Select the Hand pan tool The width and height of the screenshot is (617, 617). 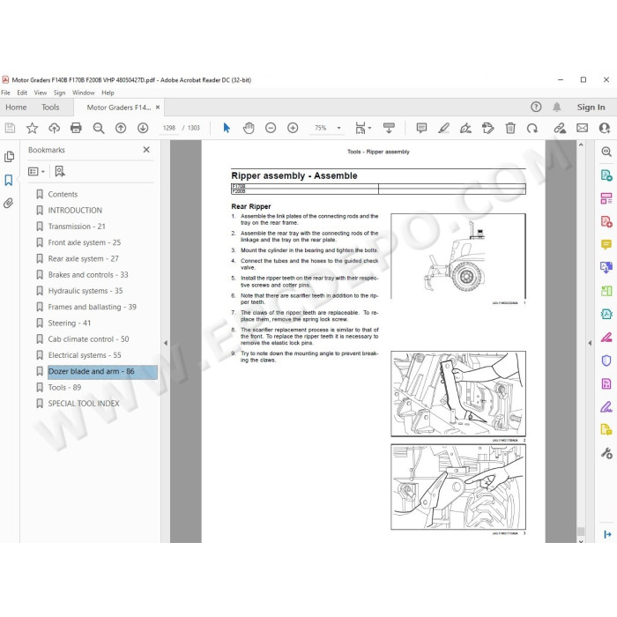click(249, 128)
